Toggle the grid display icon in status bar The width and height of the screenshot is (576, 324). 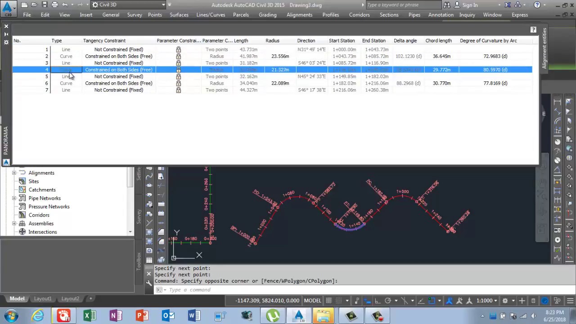[x=328, y=301]
